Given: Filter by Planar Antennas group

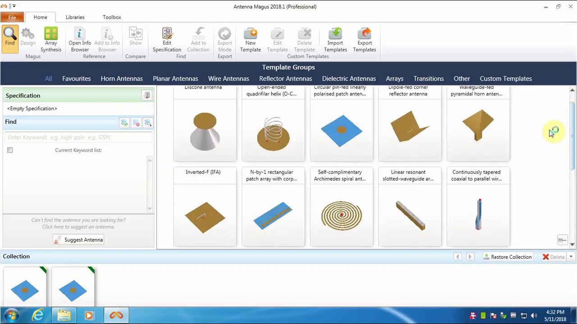Looking at the screenshot, I should point(175,78).
